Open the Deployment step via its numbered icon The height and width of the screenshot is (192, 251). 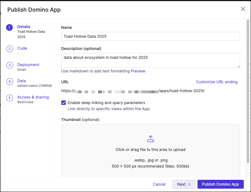[x=9, y=65]
